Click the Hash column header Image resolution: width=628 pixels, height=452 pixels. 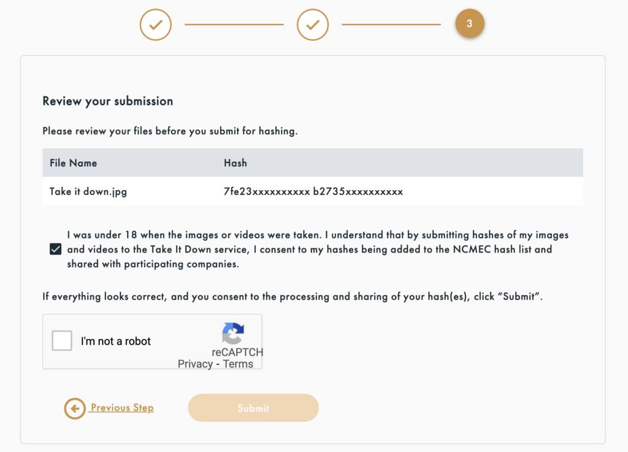pos(235,163)
